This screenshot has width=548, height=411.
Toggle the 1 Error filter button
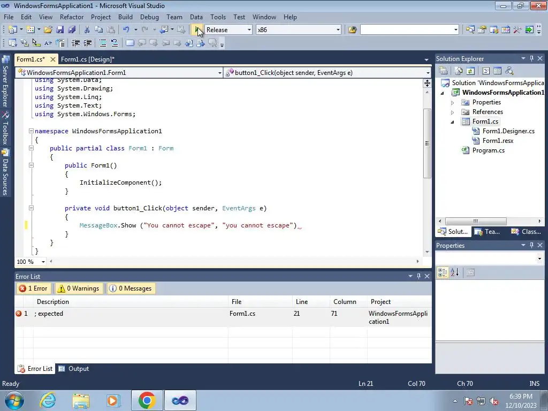pyautogui.click(x=33, y=288)
